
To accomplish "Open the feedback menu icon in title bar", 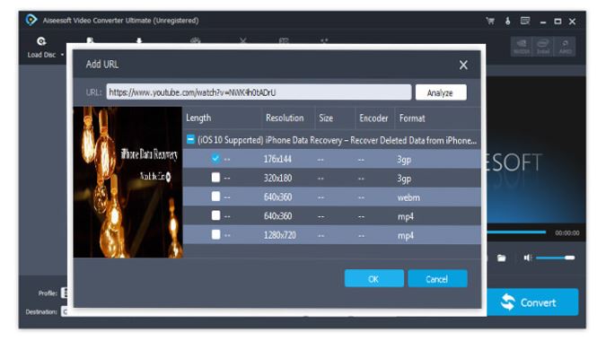I will click(x=525, y=21).
